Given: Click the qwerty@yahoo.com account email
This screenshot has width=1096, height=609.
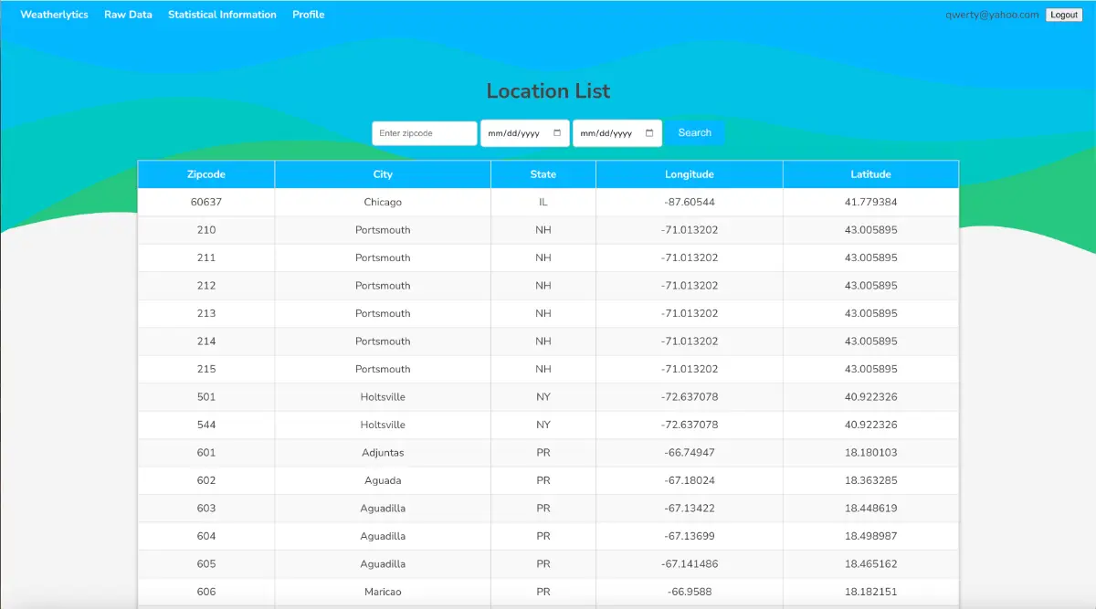Looking at the screenshot, I should 992,15.
